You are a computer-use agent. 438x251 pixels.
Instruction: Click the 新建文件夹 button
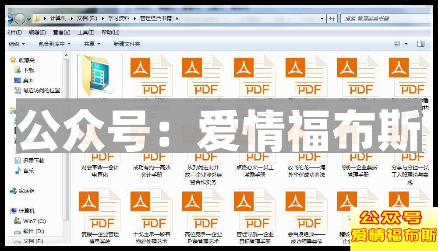point(127,44)
